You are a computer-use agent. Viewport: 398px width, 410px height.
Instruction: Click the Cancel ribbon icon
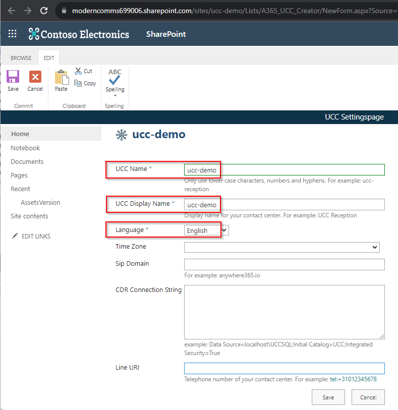pos(35,77)
